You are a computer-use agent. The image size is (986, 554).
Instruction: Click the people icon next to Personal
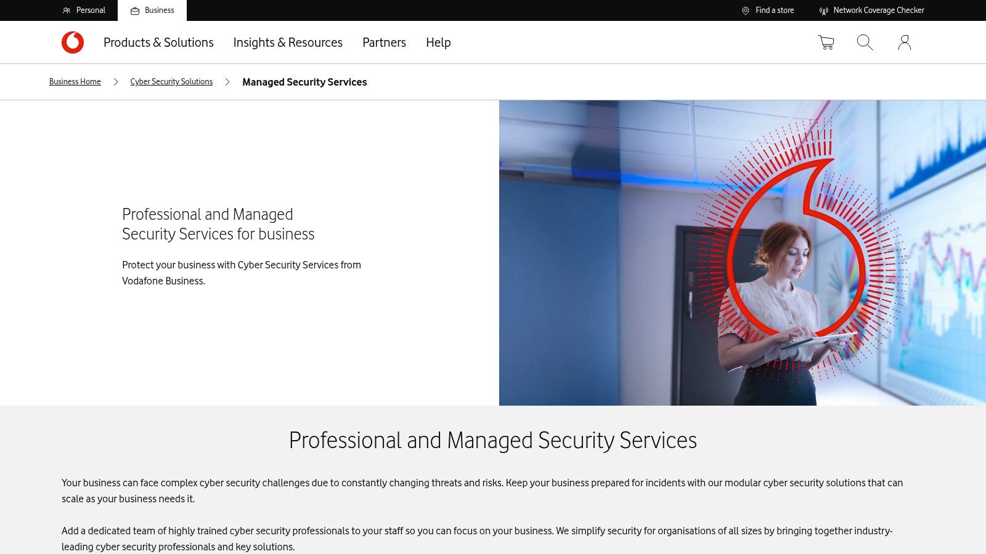(66, 10)
